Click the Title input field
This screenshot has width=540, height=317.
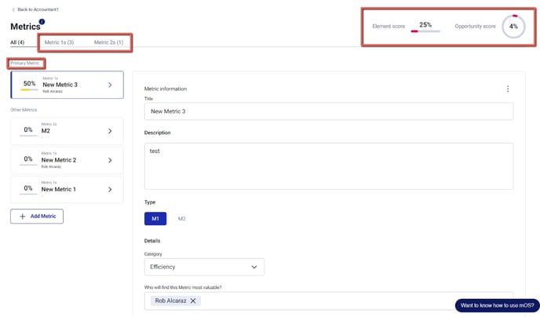329,111
